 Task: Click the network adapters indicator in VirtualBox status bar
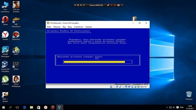(x=117, y=87)
